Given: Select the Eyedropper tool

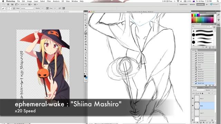Looking at the screenshot, I should tap(86, 28).
